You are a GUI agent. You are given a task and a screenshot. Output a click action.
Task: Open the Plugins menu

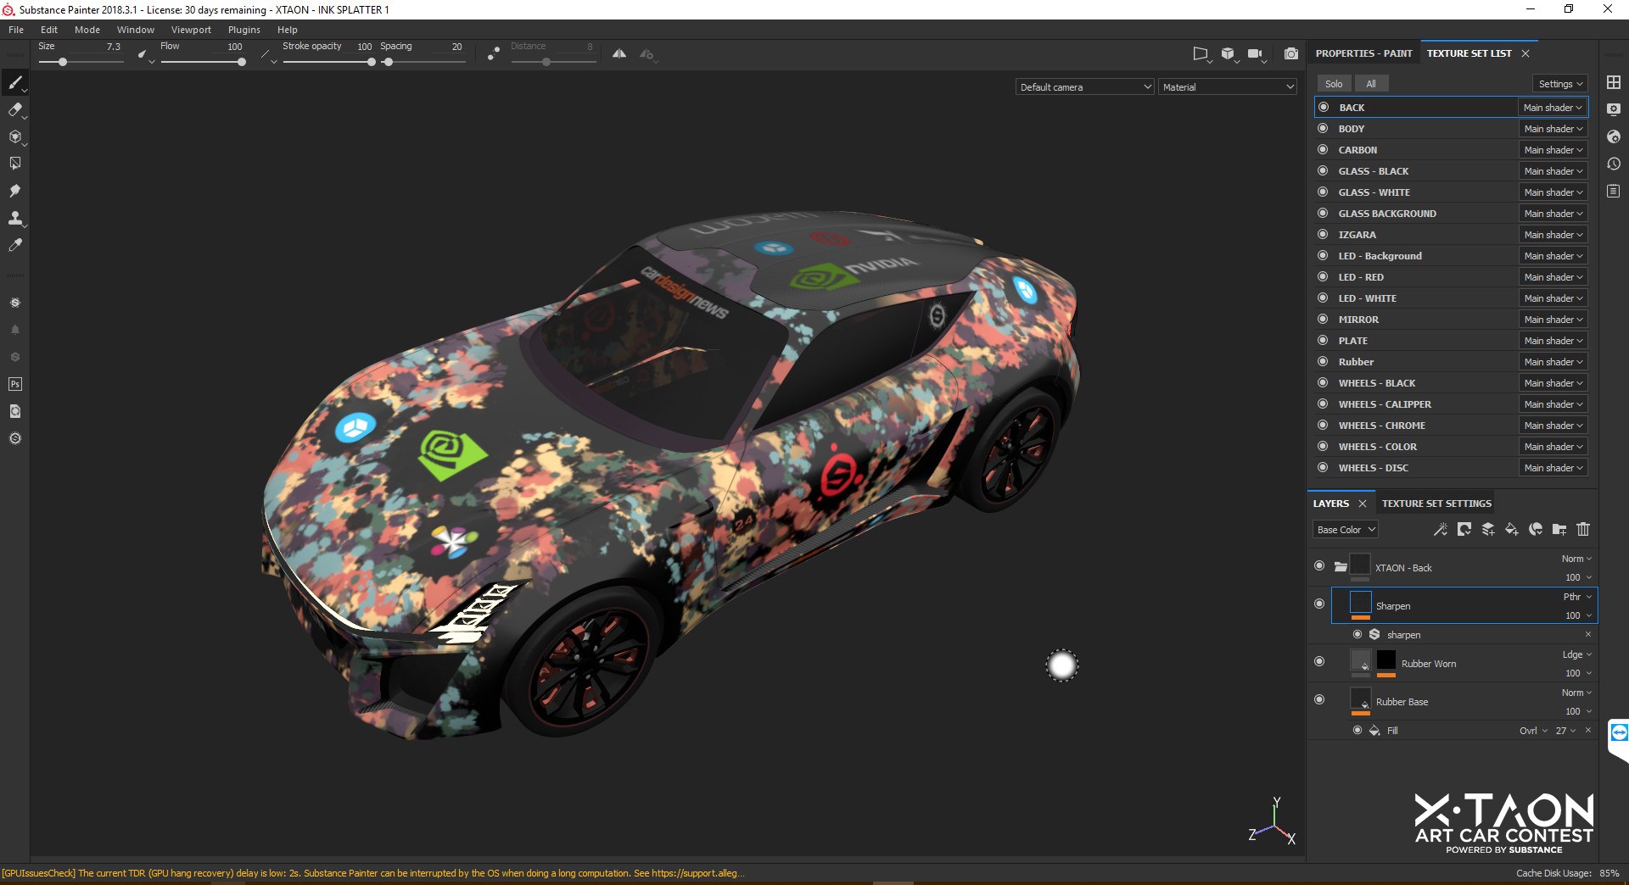click(x=244, y=30)
